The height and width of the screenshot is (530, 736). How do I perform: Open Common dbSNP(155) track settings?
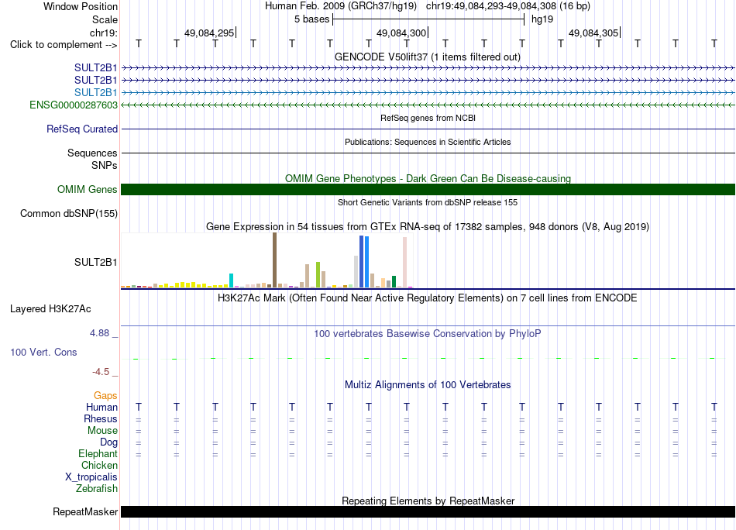(x=69, y=214)
